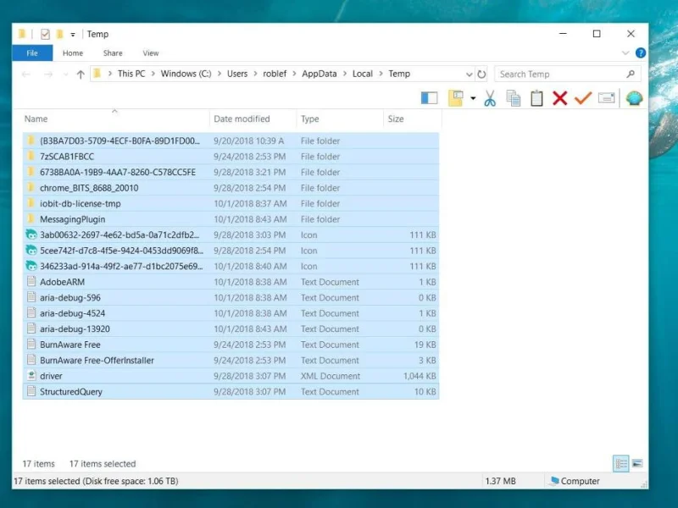Click the Copy icon in toolbar
Image resolution: width=678 pixels, height=508 pixels.
[514, 98]
